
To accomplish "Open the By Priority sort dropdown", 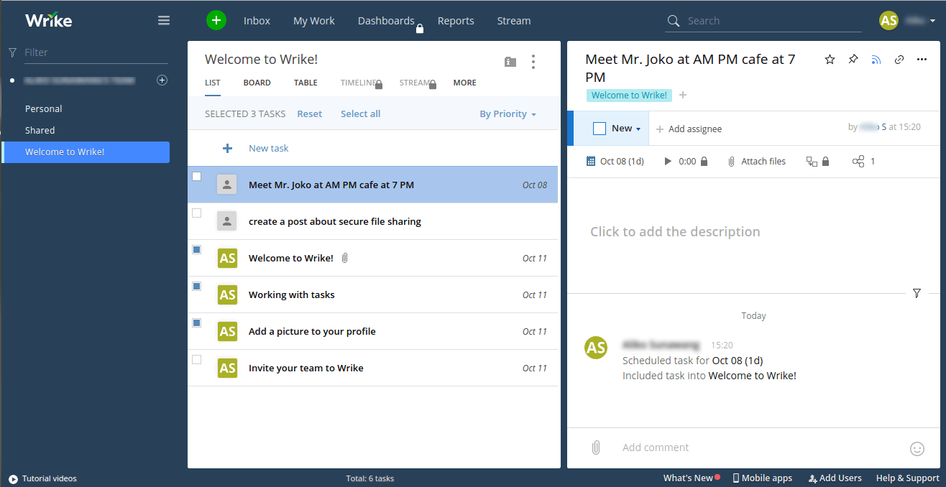I will click(508, 113).
